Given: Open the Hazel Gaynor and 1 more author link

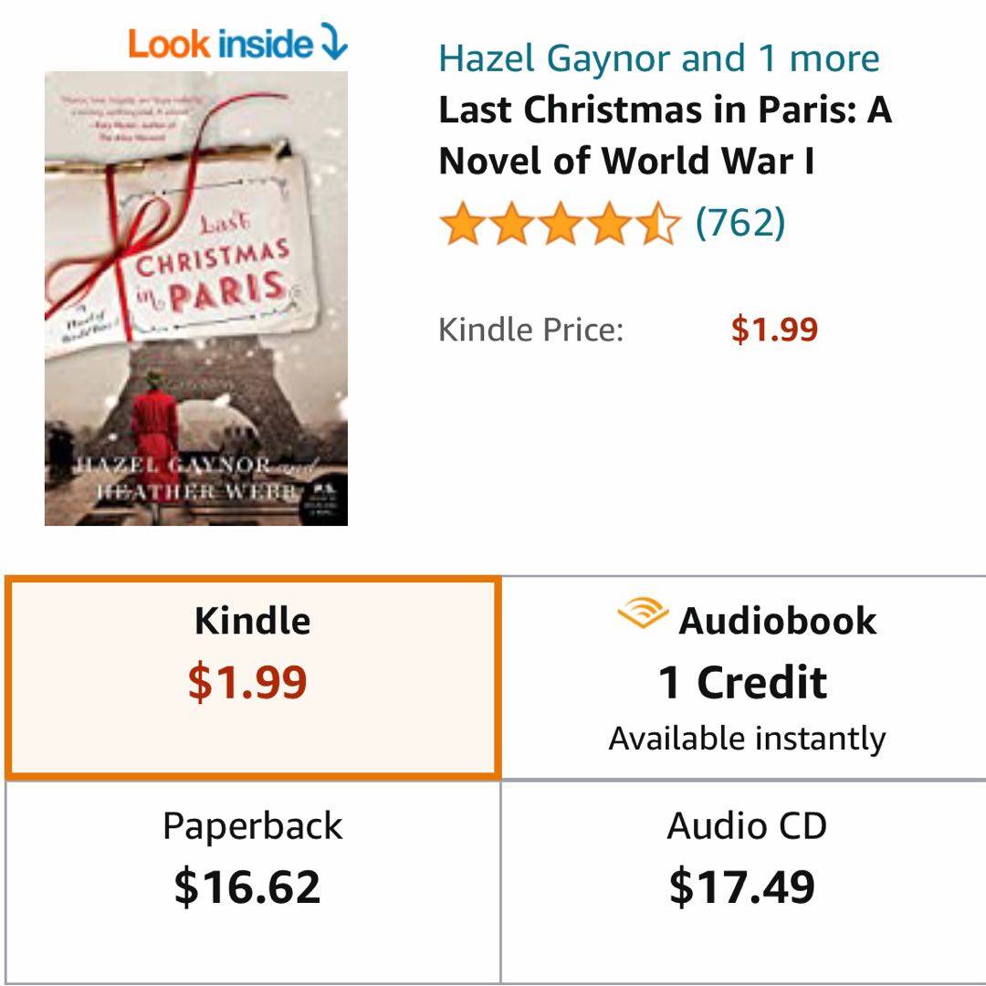Looking at the screenshot, I should click(659, 58).
